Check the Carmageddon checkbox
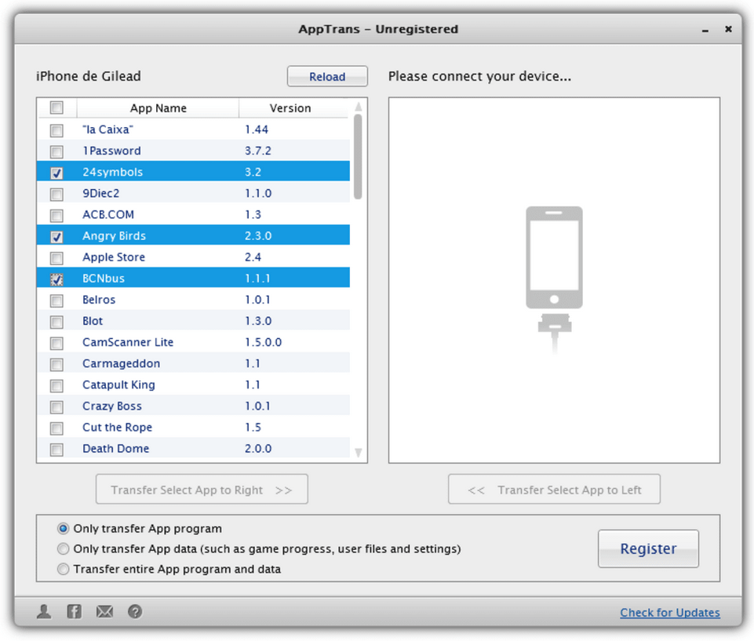This screenshot has height=641, width=754. click(x=56, y=364)
